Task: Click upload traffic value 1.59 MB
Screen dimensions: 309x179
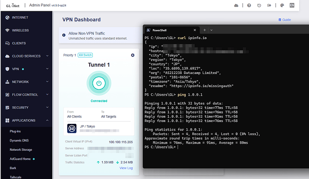Action: [107, 162]
